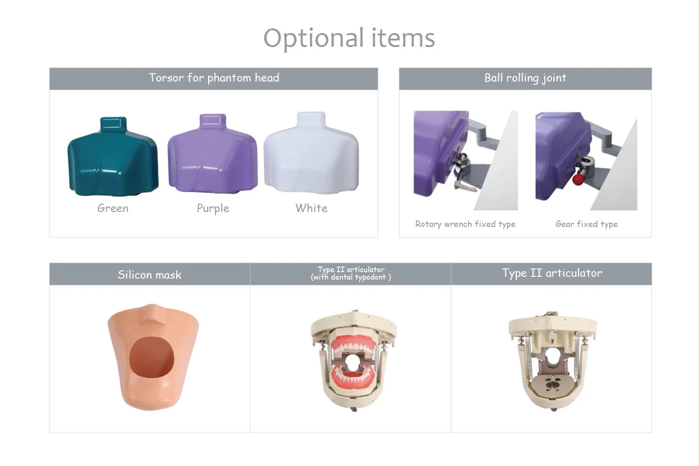This screenshot has height=466, width=699.
Task: Click the 'White' color label
Action: pyautogui.click(x=311, y=208)
